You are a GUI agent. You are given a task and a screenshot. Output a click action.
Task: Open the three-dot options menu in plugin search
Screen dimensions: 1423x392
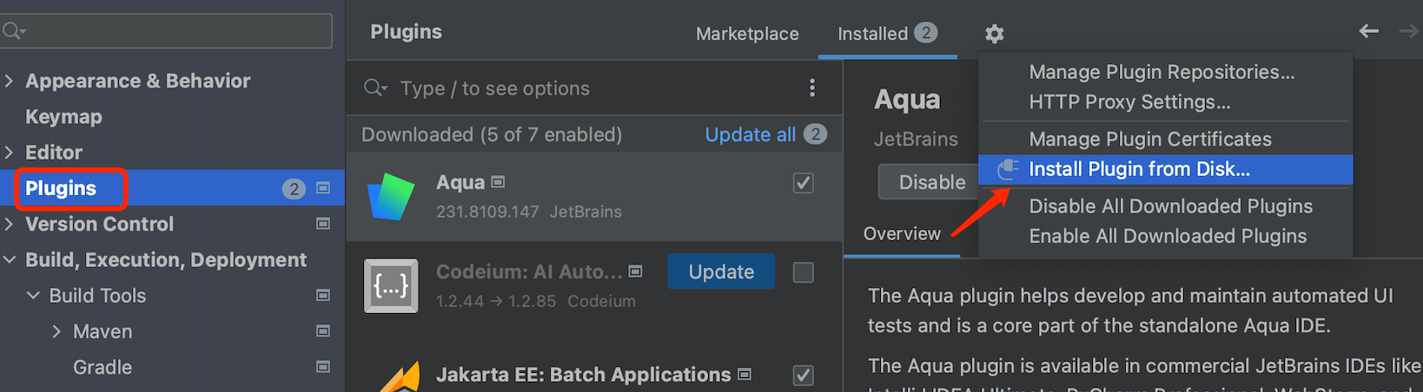click(812, 88)
